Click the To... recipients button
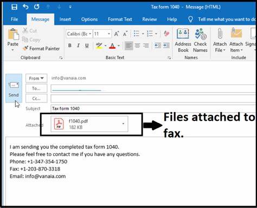Image resolution: width=257 pixels, height=208 pixels. click(36, 88)
